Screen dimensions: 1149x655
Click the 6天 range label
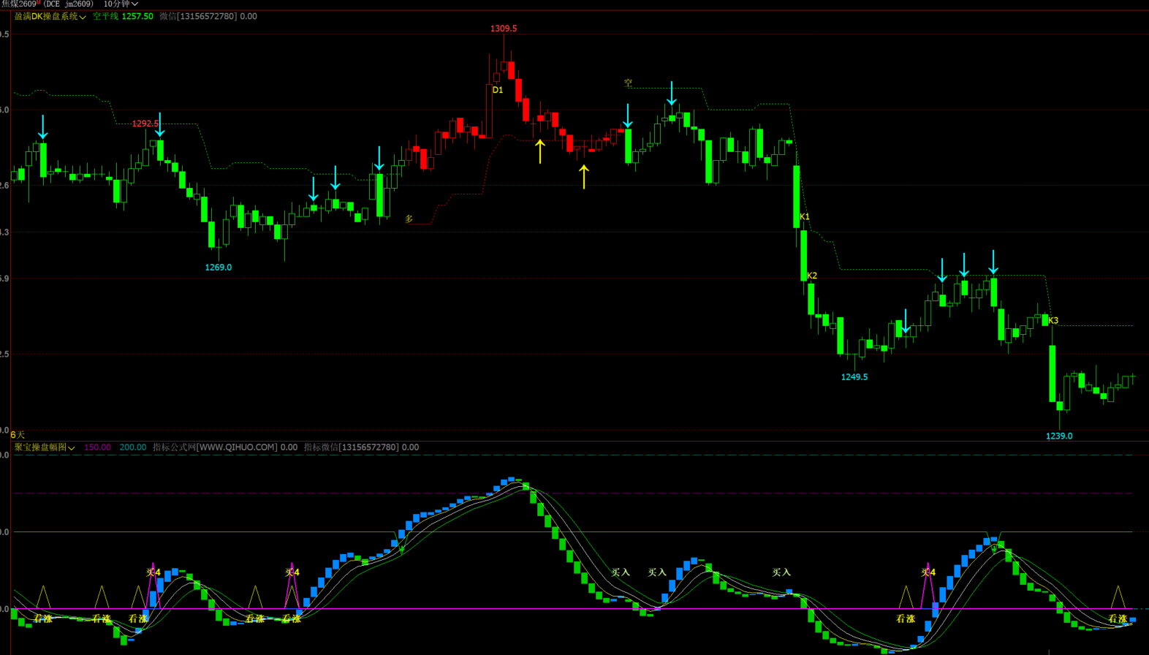[18, 435]
